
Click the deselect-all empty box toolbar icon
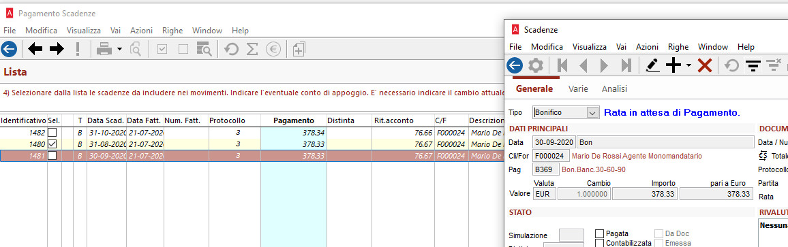[x=183, y=49]
